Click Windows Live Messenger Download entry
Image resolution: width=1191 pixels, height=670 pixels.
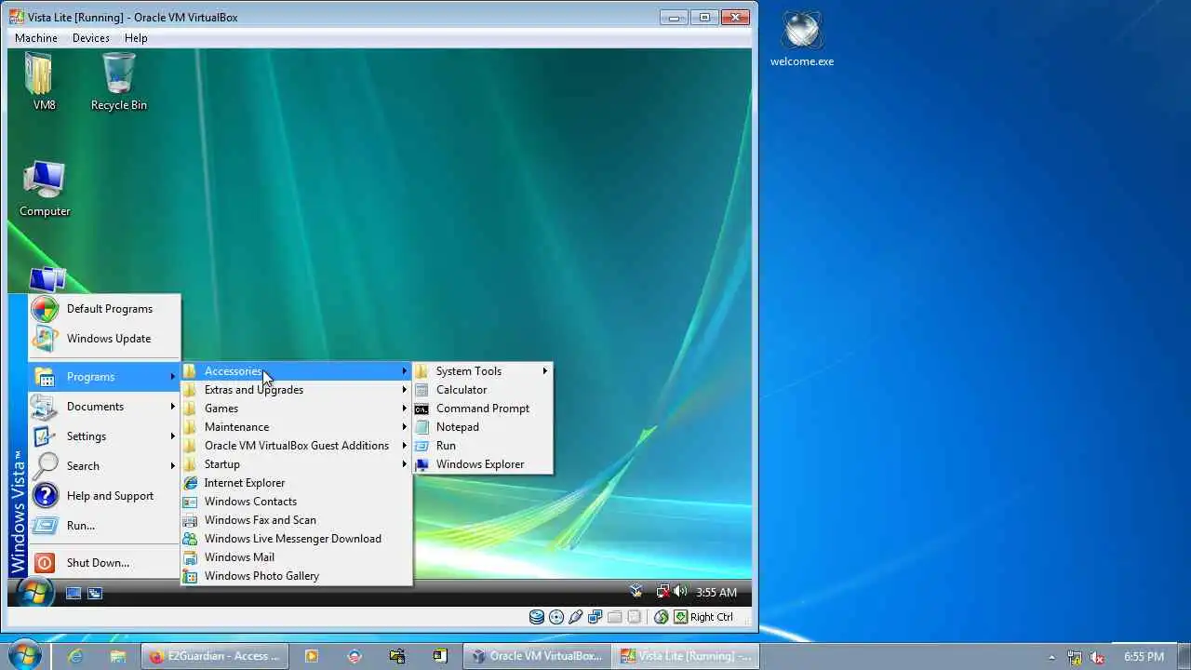point(296,539)
